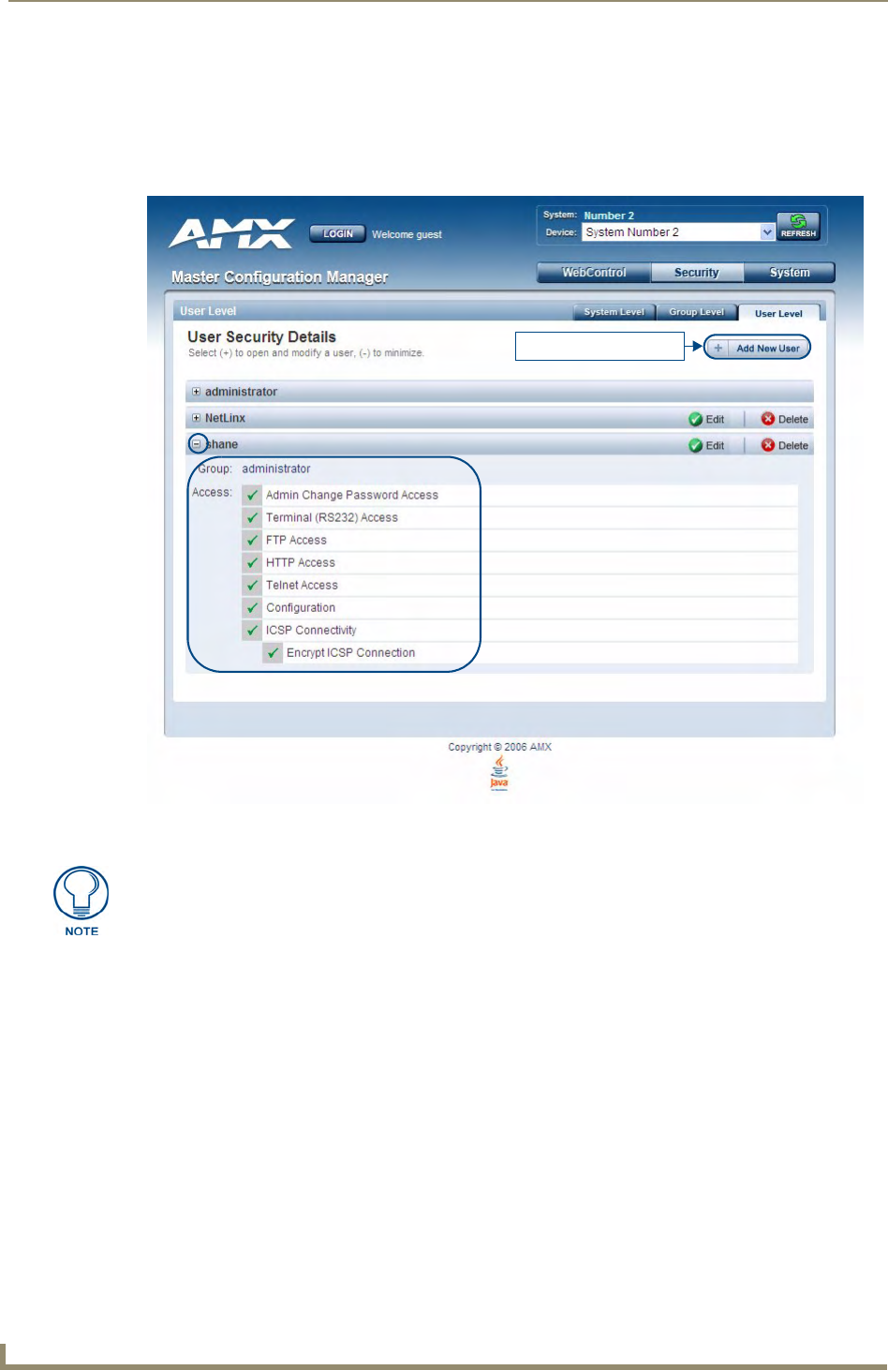Image resolution: width=888 pixels, height=1370 pixels.
Task: Click Master Configuration Manager title
Action: (279, 276)
